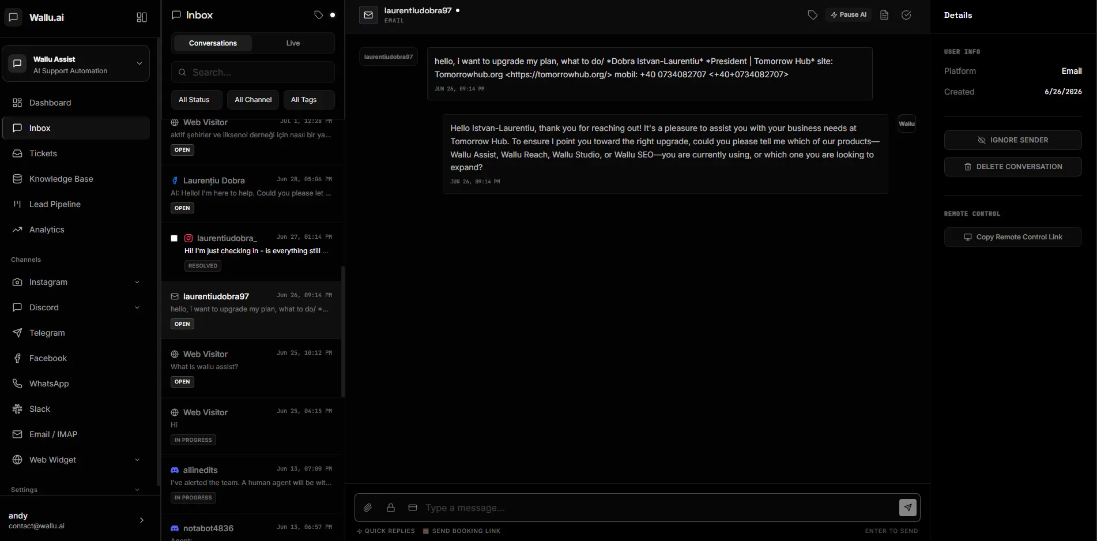
Task: Mark the conversation resolved with the check-circle icon
Action: [x=906, y=15]
